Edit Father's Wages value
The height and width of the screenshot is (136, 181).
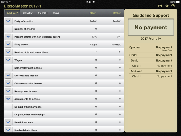point(96,60)
